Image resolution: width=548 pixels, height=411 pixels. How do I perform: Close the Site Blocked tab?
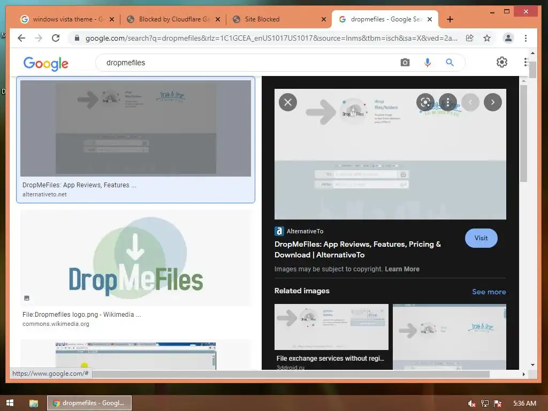click(x=324, y=19)
